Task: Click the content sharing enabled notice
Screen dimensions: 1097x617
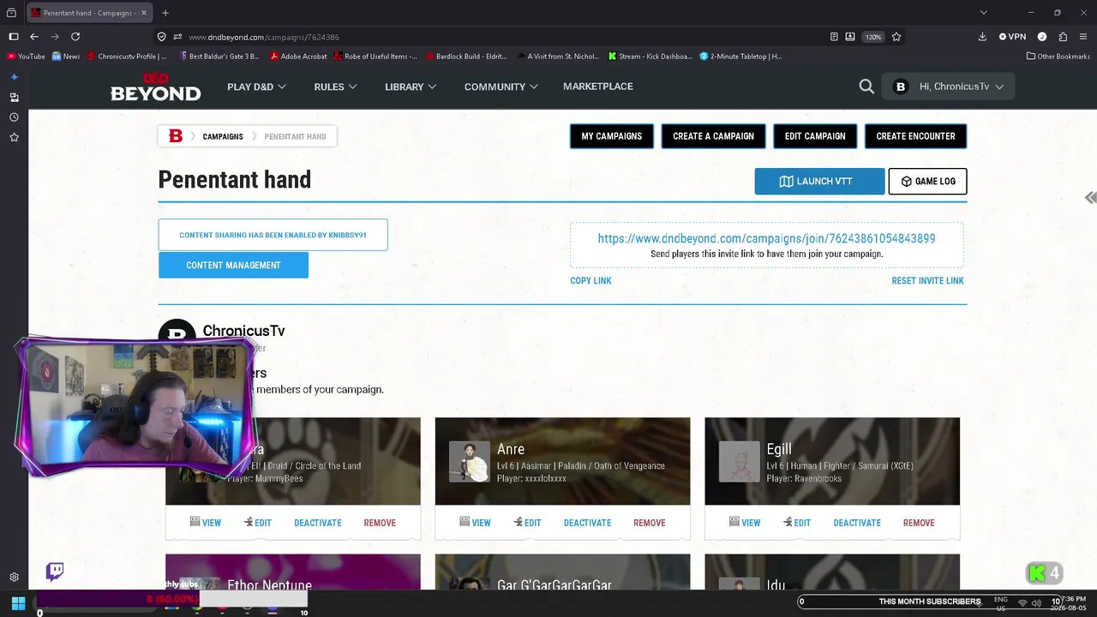Action: point(273,235)
